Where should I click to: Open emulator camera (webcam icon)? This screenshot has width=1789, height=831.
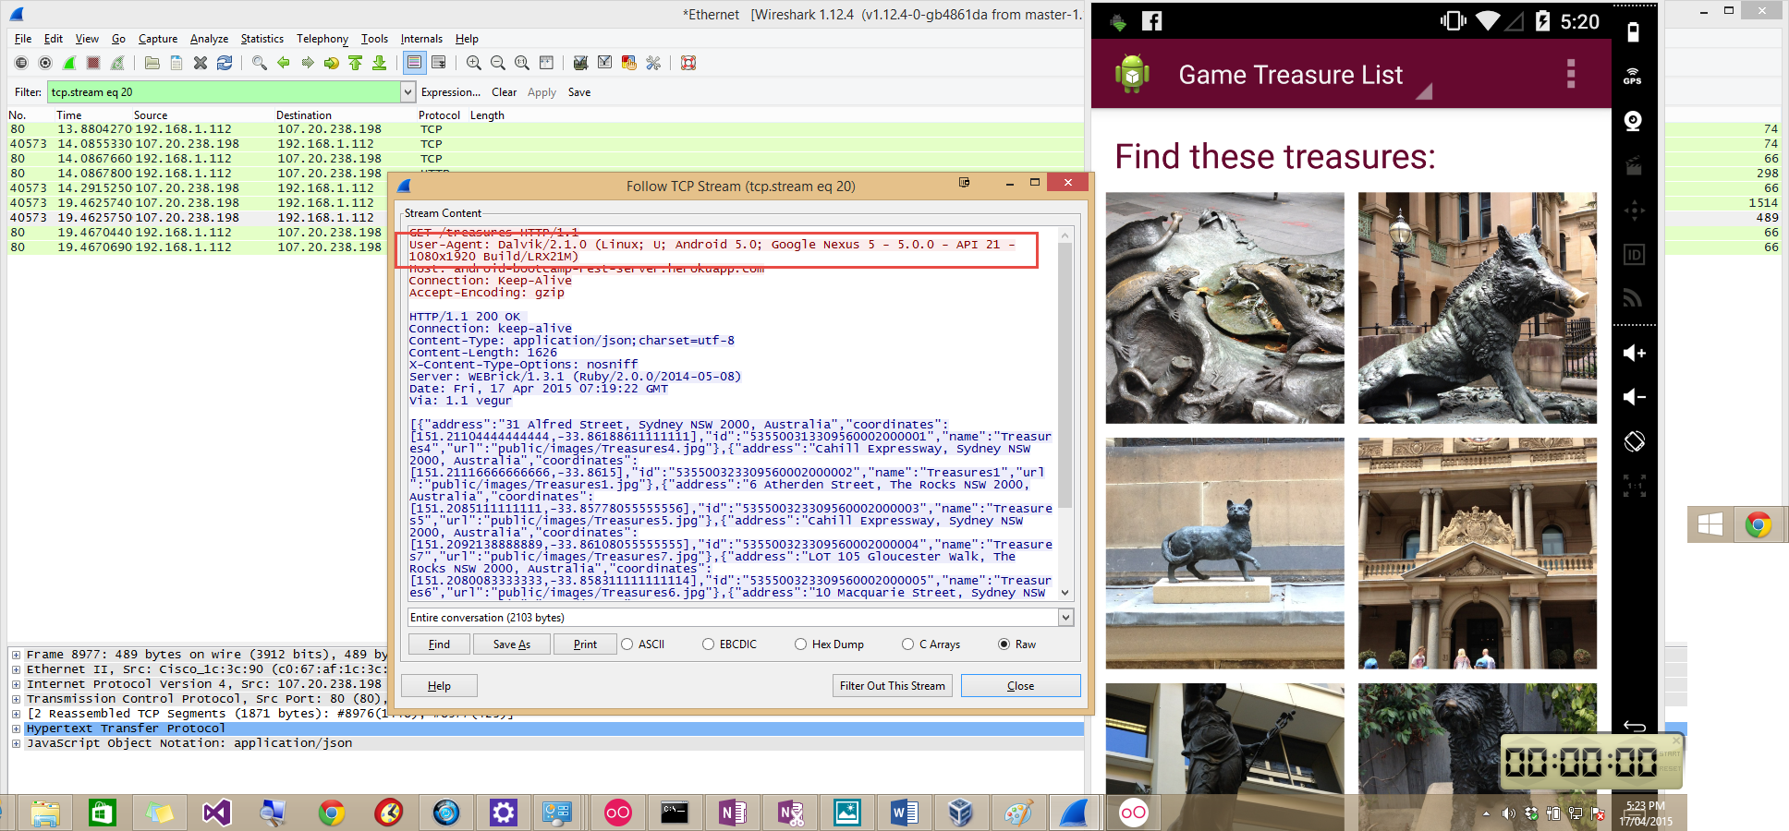(1633, 121)
